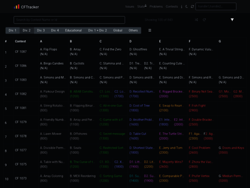Toggle the Educational category filter
250x188 pixels.
point(73,30)
